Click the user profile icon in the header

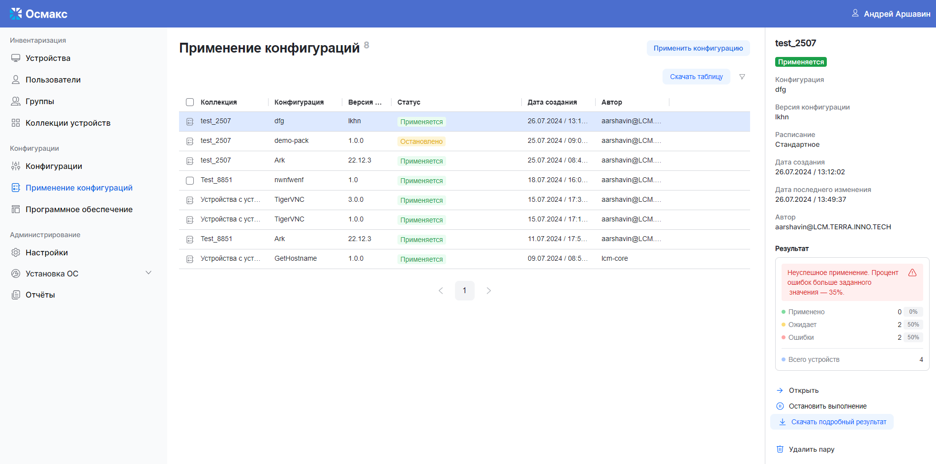click(x=855, y=13)
